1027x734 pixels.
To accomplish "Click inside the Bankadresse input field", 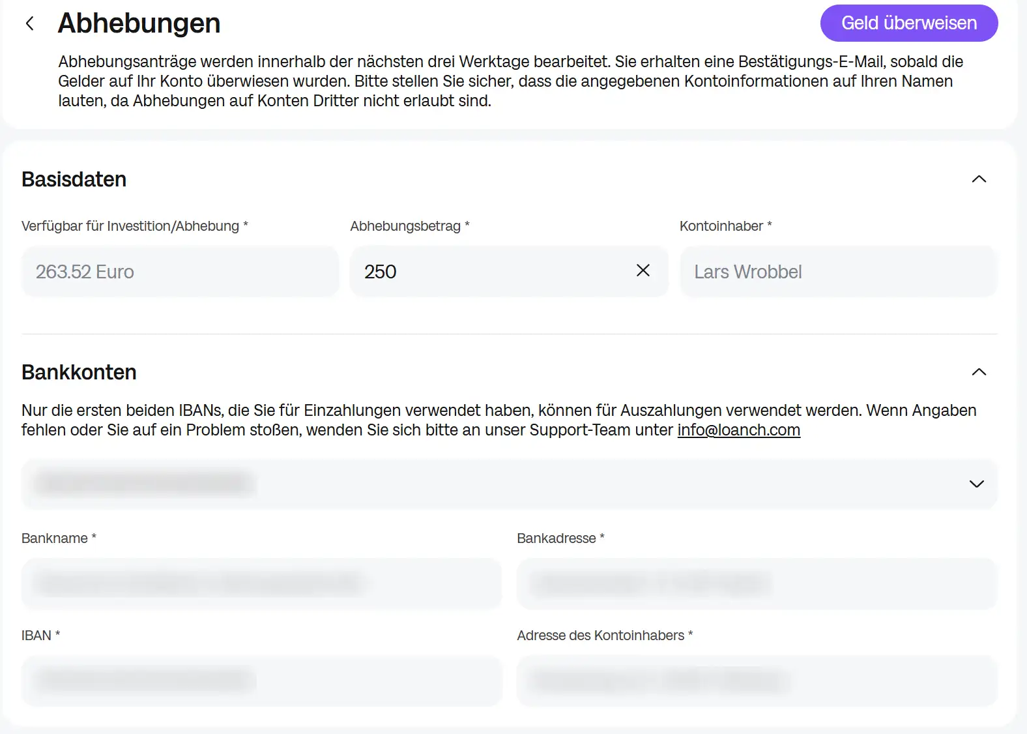I will [757, 583].
